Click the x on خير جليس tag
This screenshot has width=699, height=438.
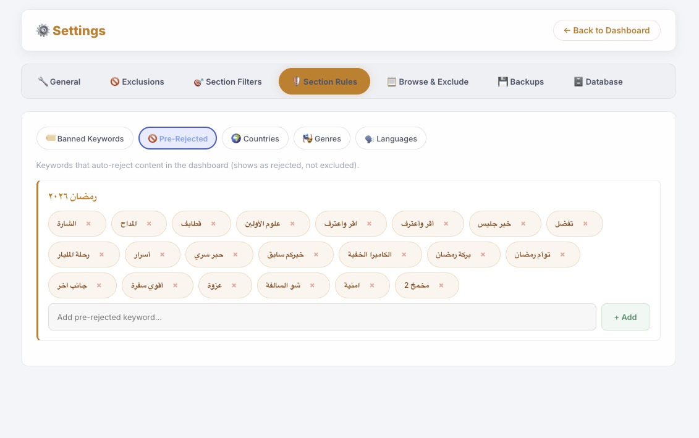pyautogui.click(x=523, y=224)
